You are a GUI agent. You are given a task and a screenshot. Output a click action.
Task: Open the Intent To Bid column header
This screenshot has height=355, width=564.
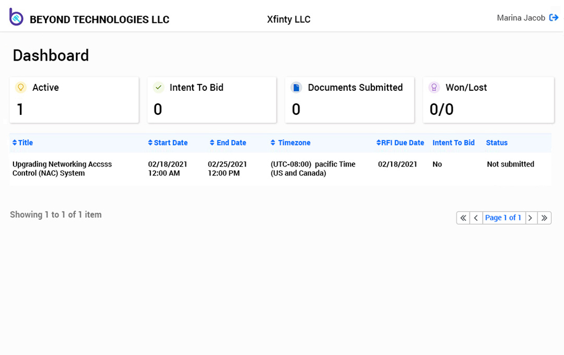[x=453, y=143]
